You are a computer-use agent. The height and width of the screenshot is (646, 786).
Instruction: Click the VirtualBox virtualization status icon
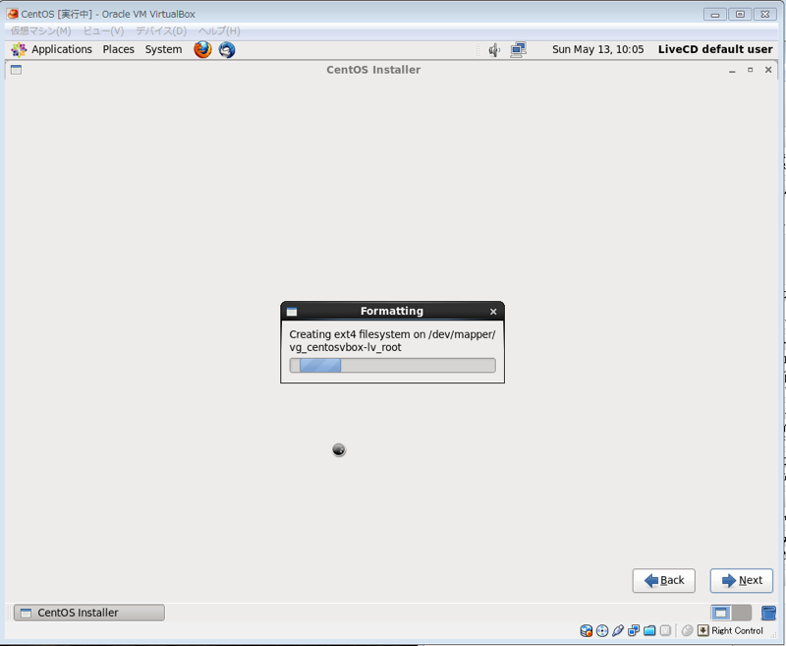pos(666,631)
